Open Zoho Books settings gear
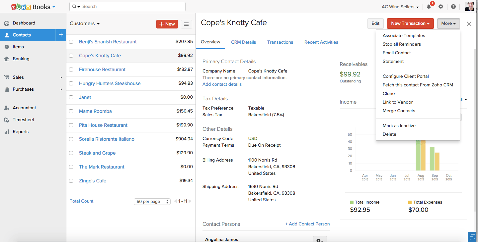Screen dimensions: 478x242 click(x=441, y=7)
